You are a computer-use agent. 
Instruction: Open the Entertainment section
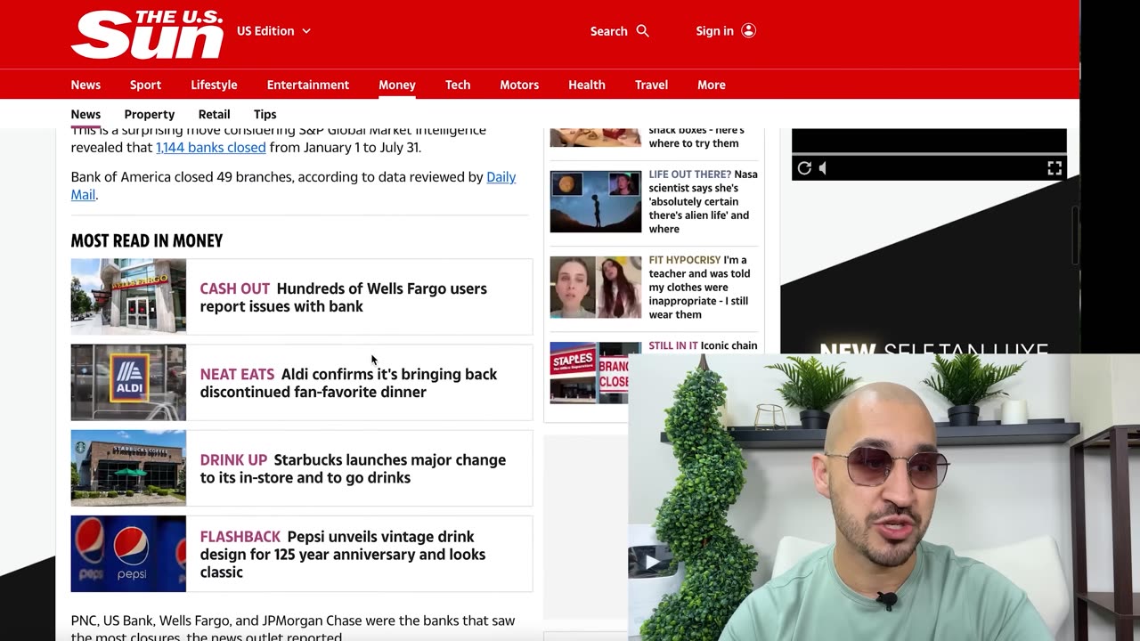[308, 85]
